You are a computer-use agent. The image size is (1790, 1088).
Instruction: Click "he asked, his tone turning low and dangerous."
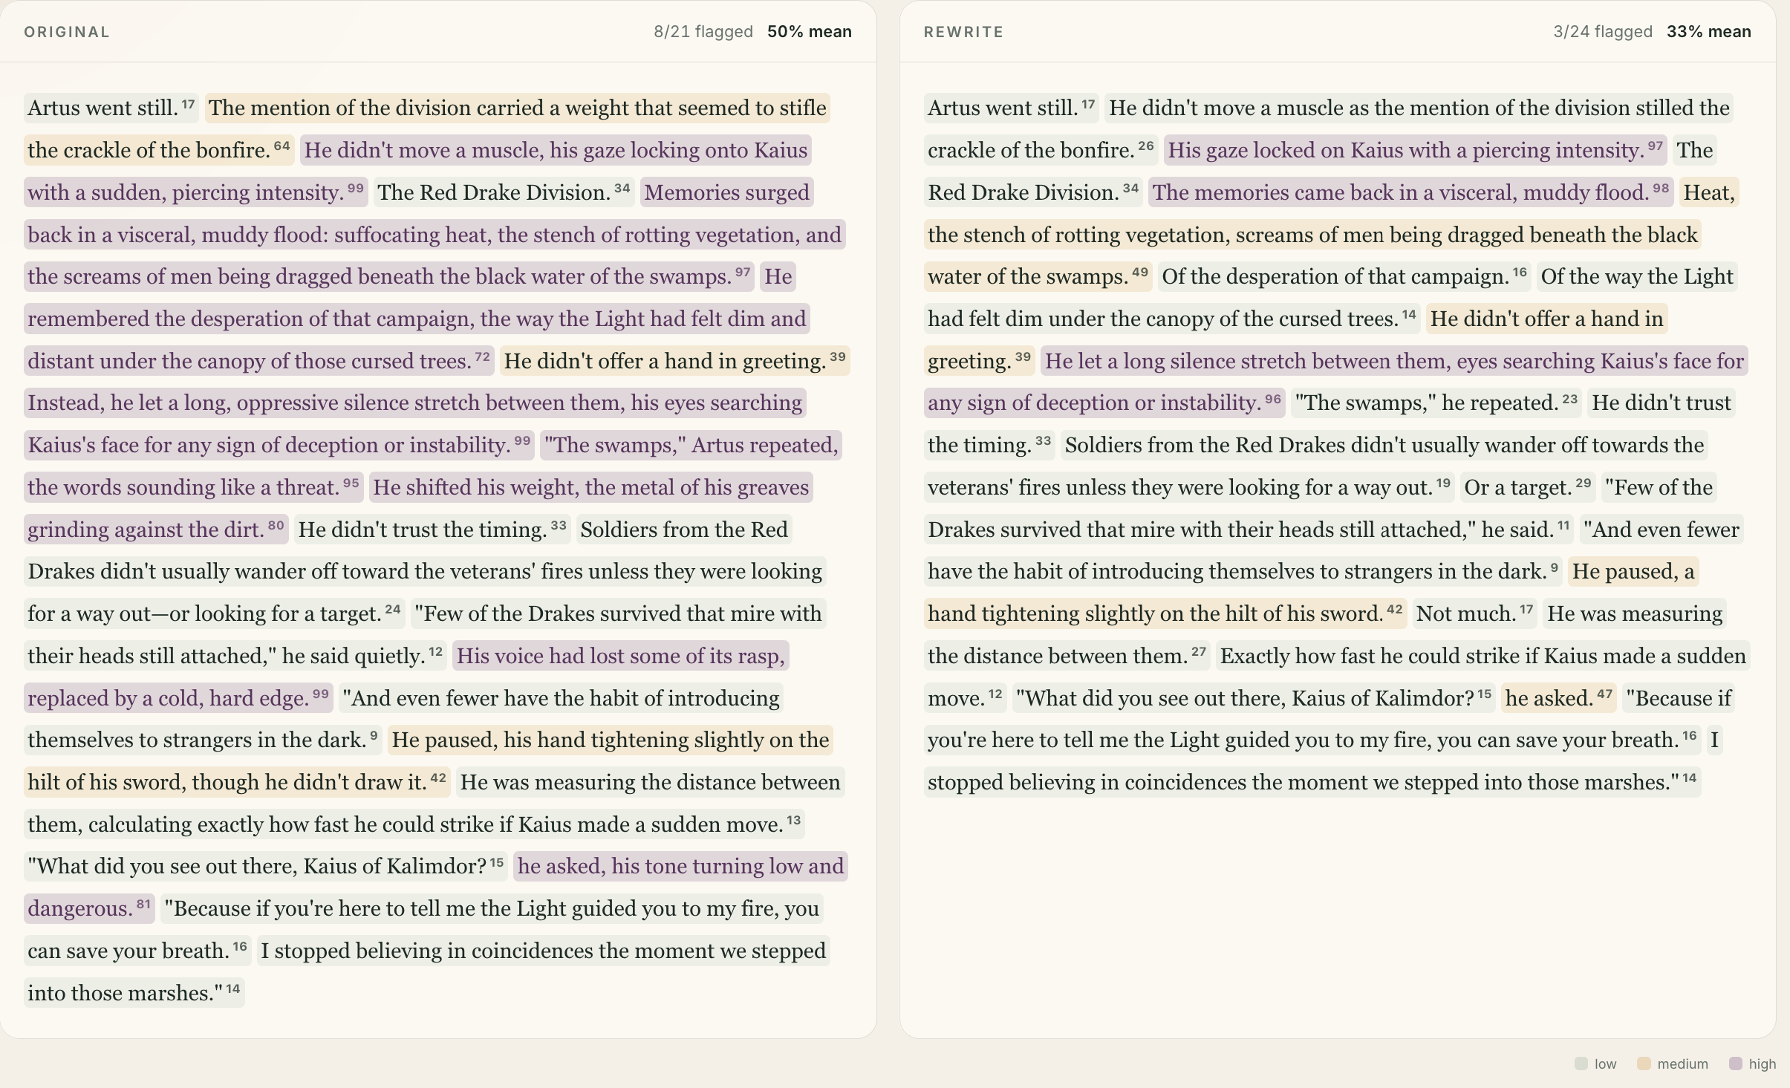coord(680,867)
